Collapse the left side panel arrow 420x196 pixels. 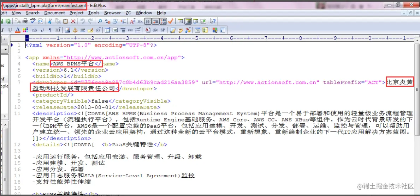(x=5, y=39)
